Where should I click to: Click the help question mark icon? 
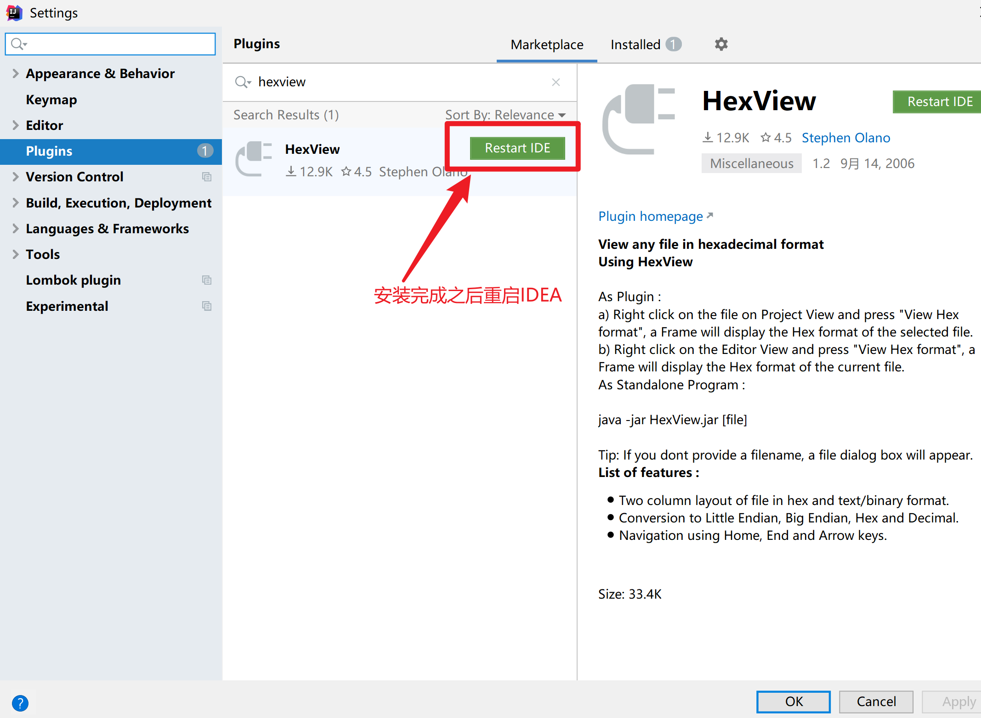20,703
